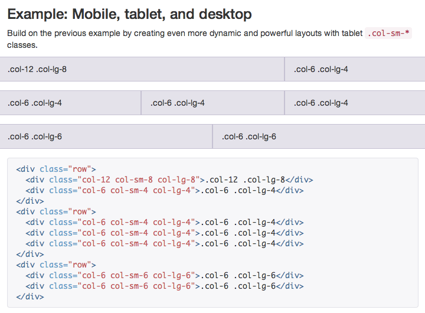
Task: Click the "Example: Mobile, tablet, and desktop" heading
Action: (x=129, y=14)
